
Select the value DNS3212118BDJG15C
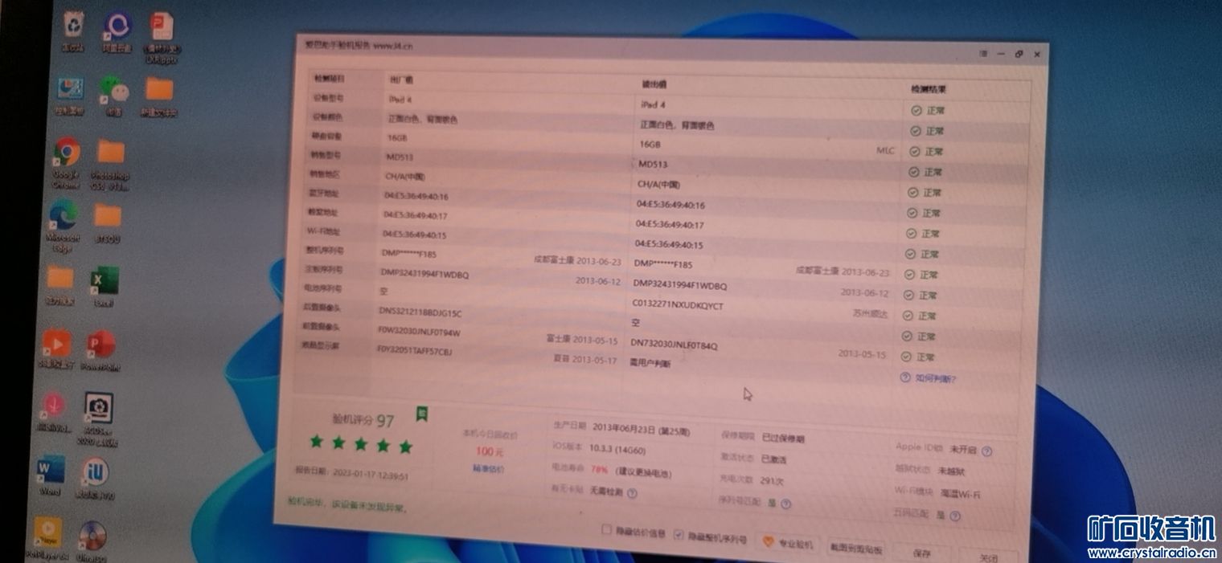(x=420, y=312)
